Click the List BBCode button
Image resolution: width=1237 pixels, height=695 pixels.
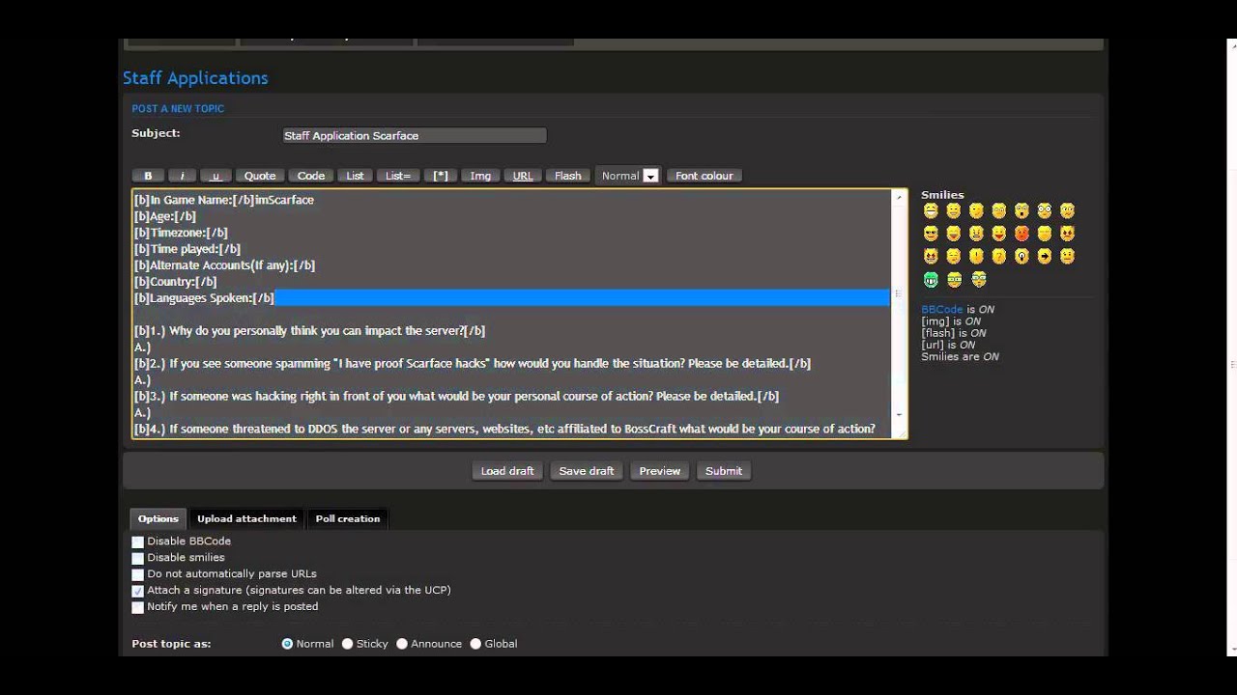pos(356,176)
